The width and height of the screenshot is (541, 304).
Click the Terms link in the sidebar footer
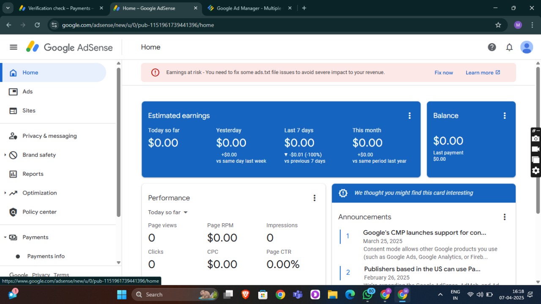pos(61,275)
